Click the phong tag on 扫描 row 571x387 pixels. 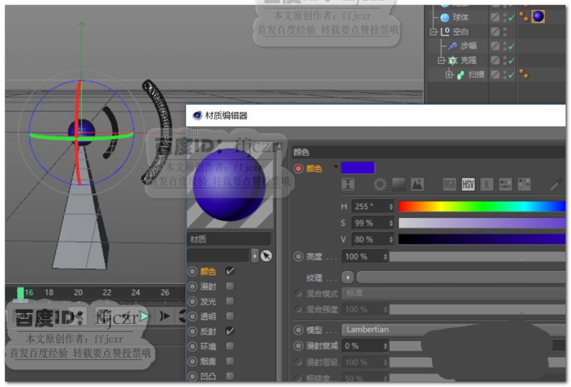coord(524,74)
